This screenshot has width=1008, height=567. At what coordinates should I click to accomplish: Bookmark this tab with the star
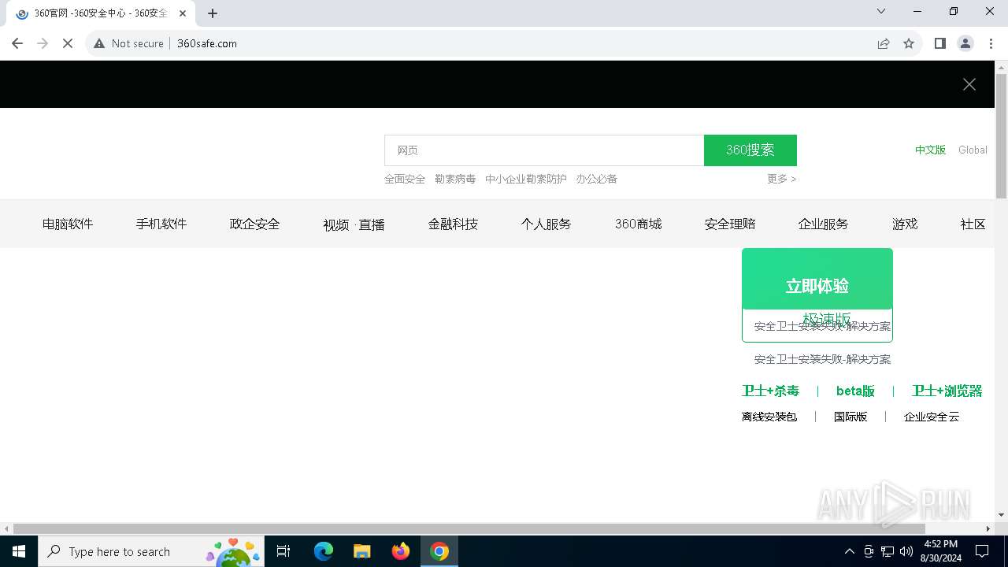point(909,43)
